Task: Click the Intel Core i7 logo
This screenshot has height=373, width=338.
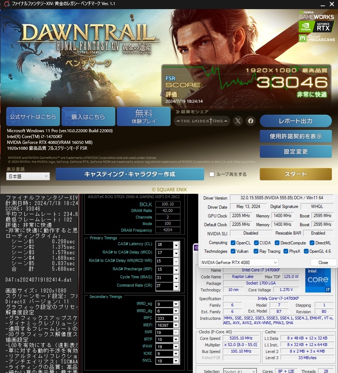Action: [x=318, y=280]
